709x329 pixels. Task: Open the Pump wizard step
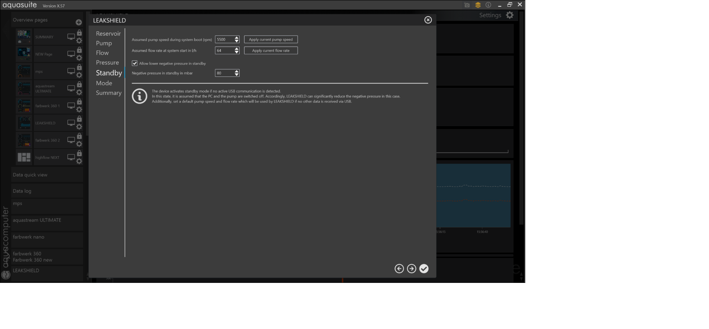click(104, 43)
